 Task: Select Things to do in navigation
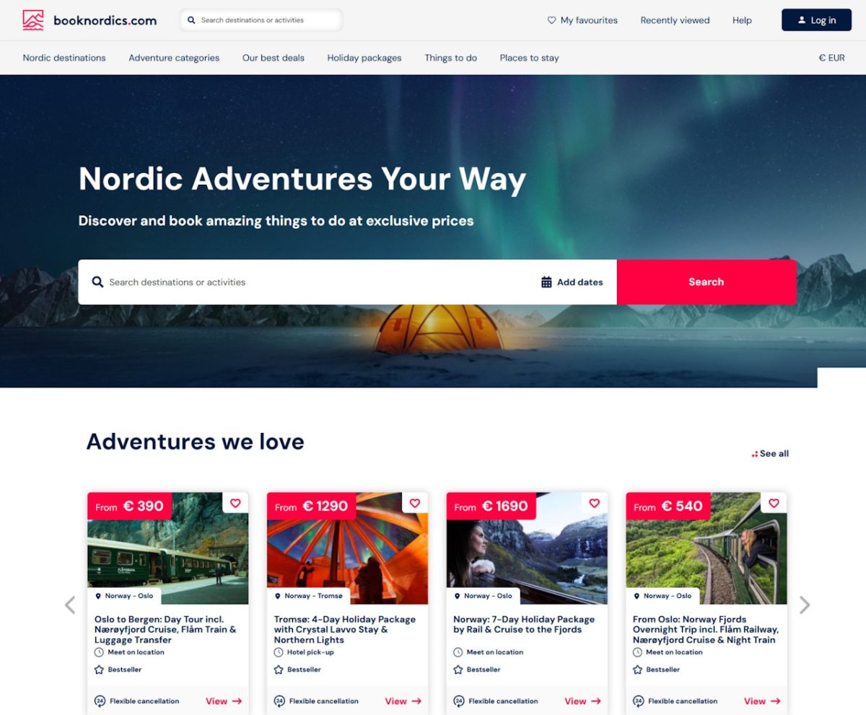[450, 58]
